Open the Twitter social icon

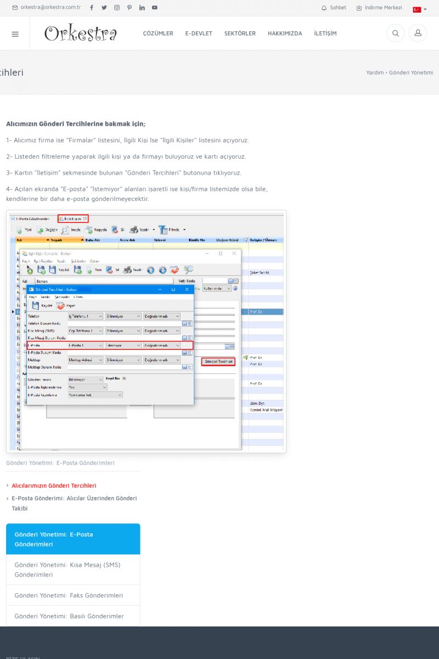[x=104, y=8]
